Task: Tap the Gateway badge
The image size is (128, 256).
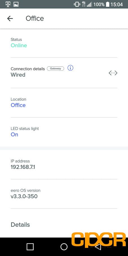Action: point(55,69)
